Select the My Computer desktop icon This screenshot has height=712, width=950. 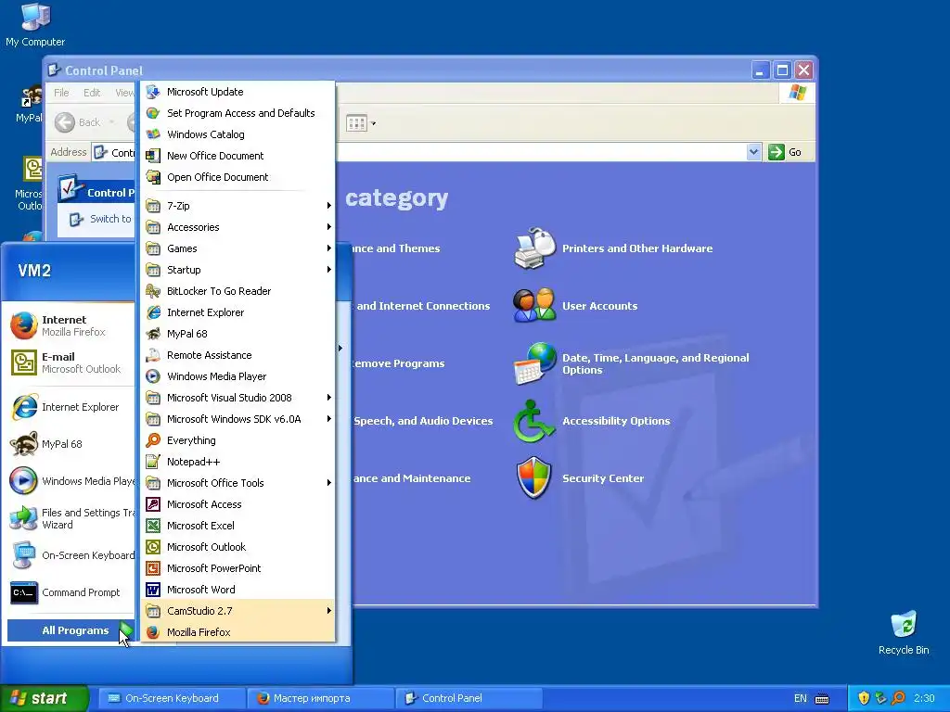point(35,25)
